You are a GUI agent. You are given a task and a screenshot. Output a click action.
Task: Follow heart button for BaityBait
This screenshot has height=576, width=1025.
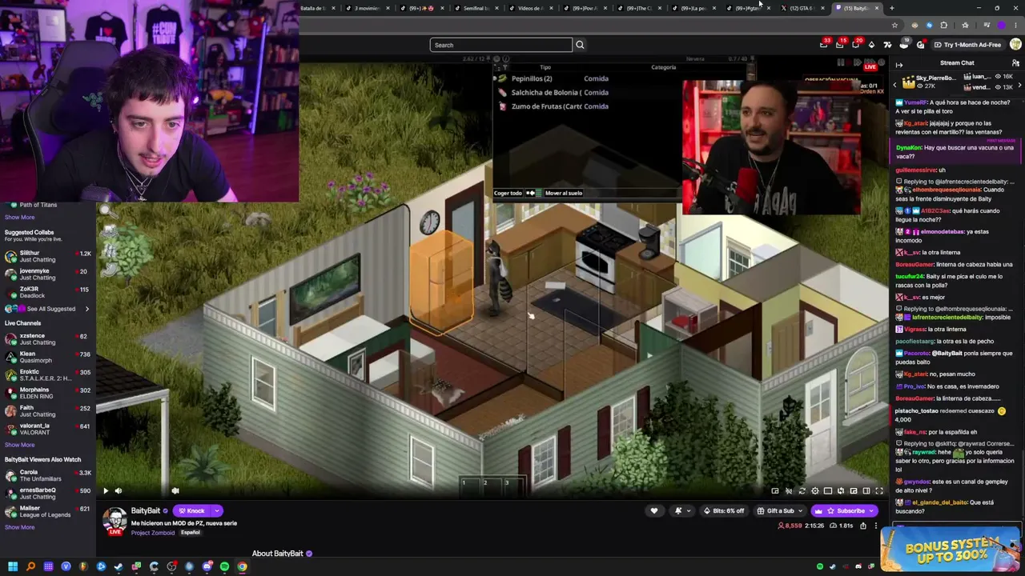(654, 511)
